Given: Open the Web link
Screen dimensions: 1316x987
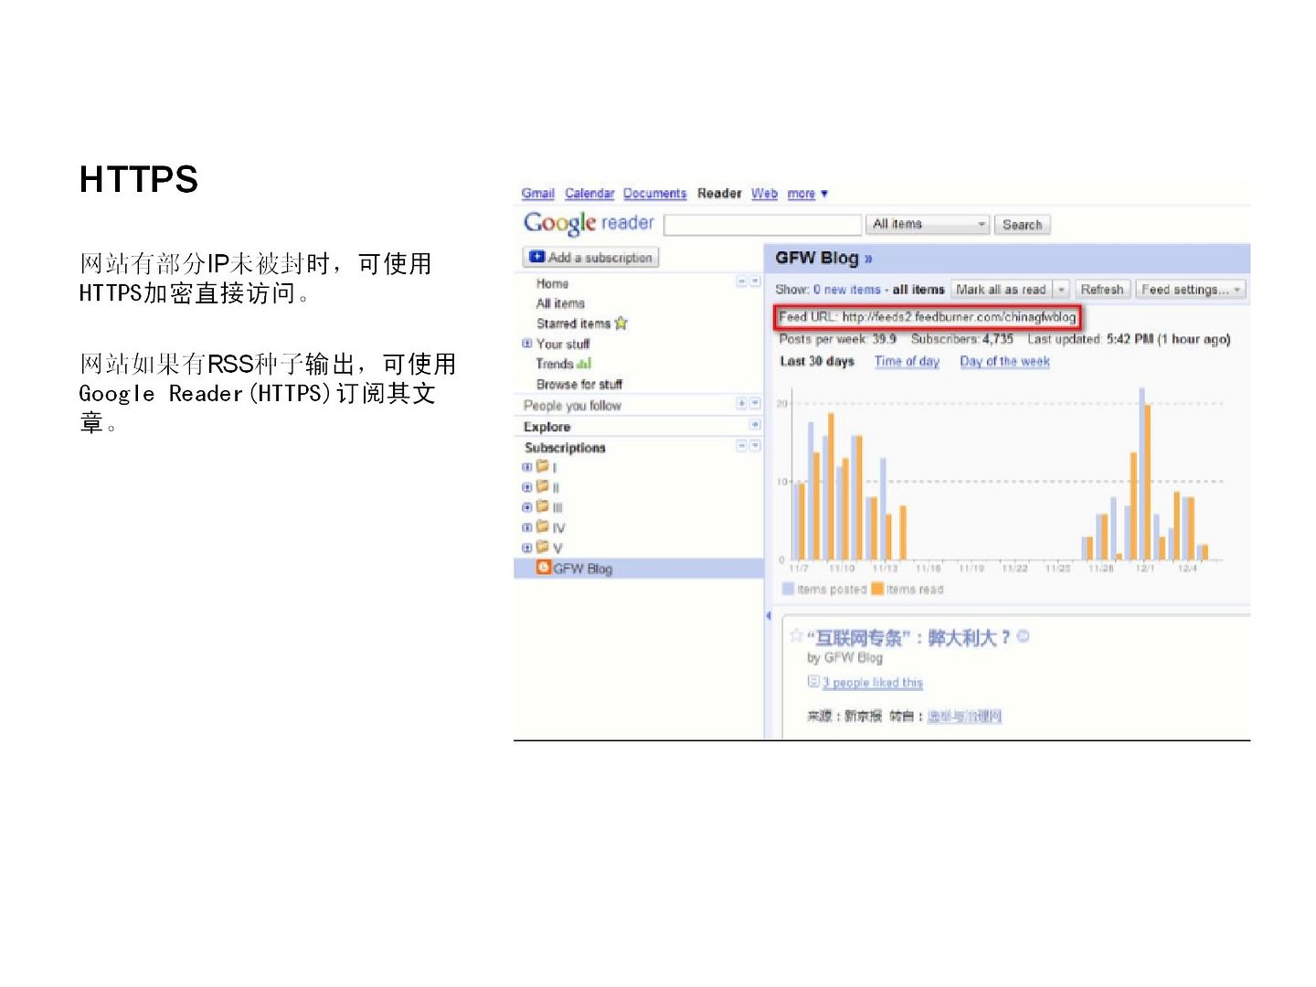Looking at the screenshot, I should [x=764, y=194].
